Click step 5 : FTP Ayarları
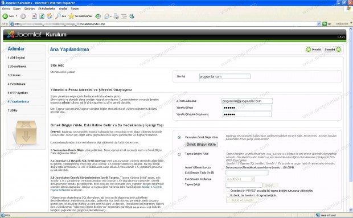The width and height of the screenshot is (353, 218). coord(18,93)
